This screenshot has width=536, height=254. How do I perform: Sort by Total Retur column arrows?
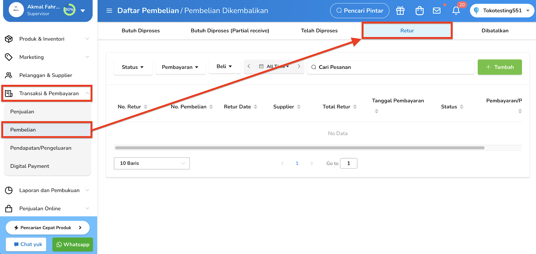pyautogui.click(x=355, y=107)
